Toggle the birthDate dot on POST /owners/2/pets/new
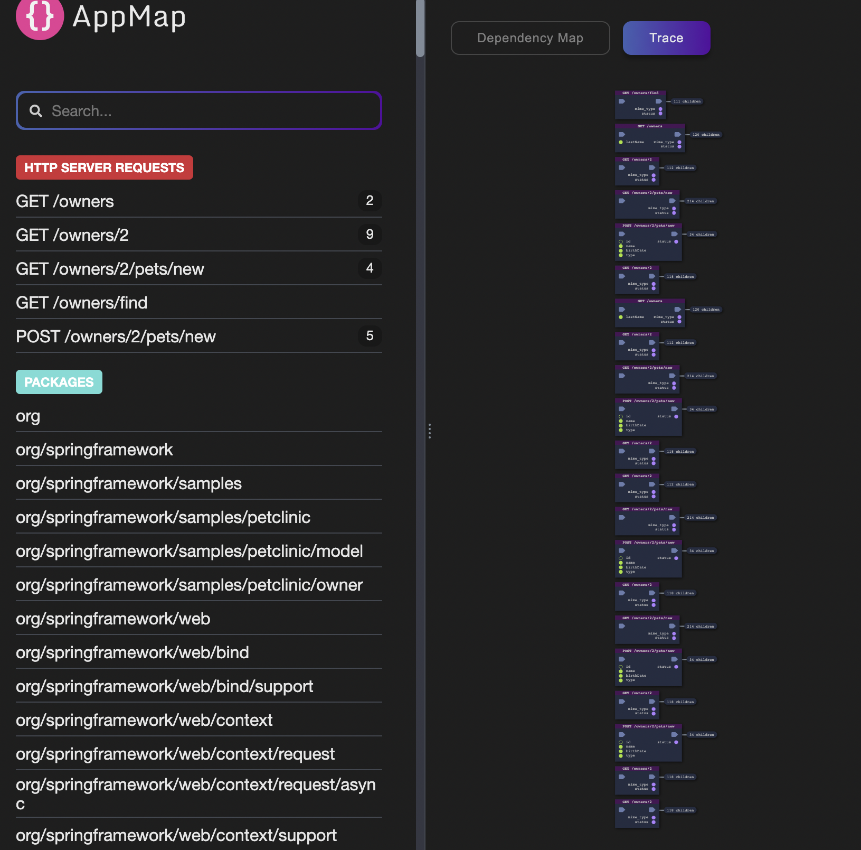861x850 pixels. point(620,250)
